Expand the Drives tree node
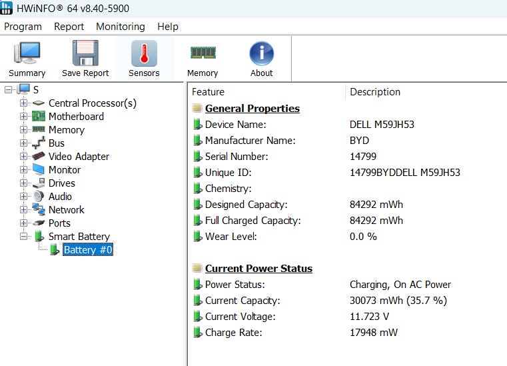This screenshot has height=366, width=507. coord(24,183)
